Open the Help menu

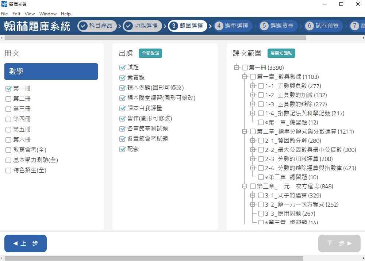66,14
